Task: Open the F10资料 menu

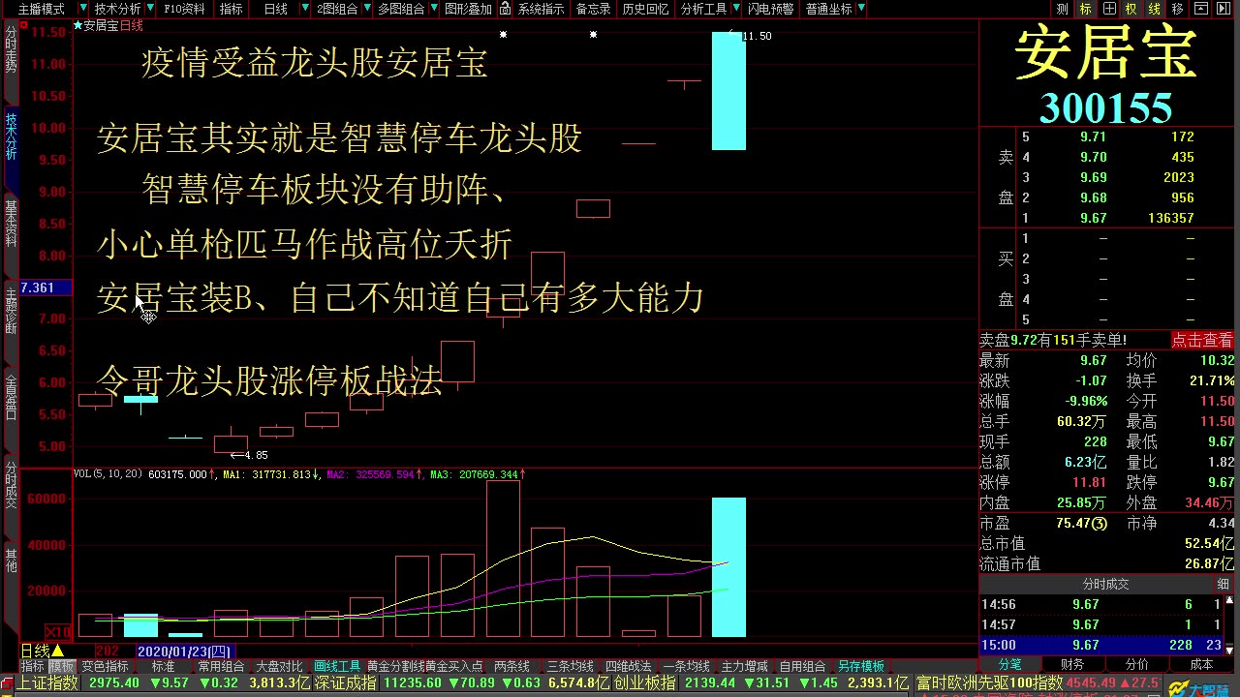Action: [x=184, y=9]
